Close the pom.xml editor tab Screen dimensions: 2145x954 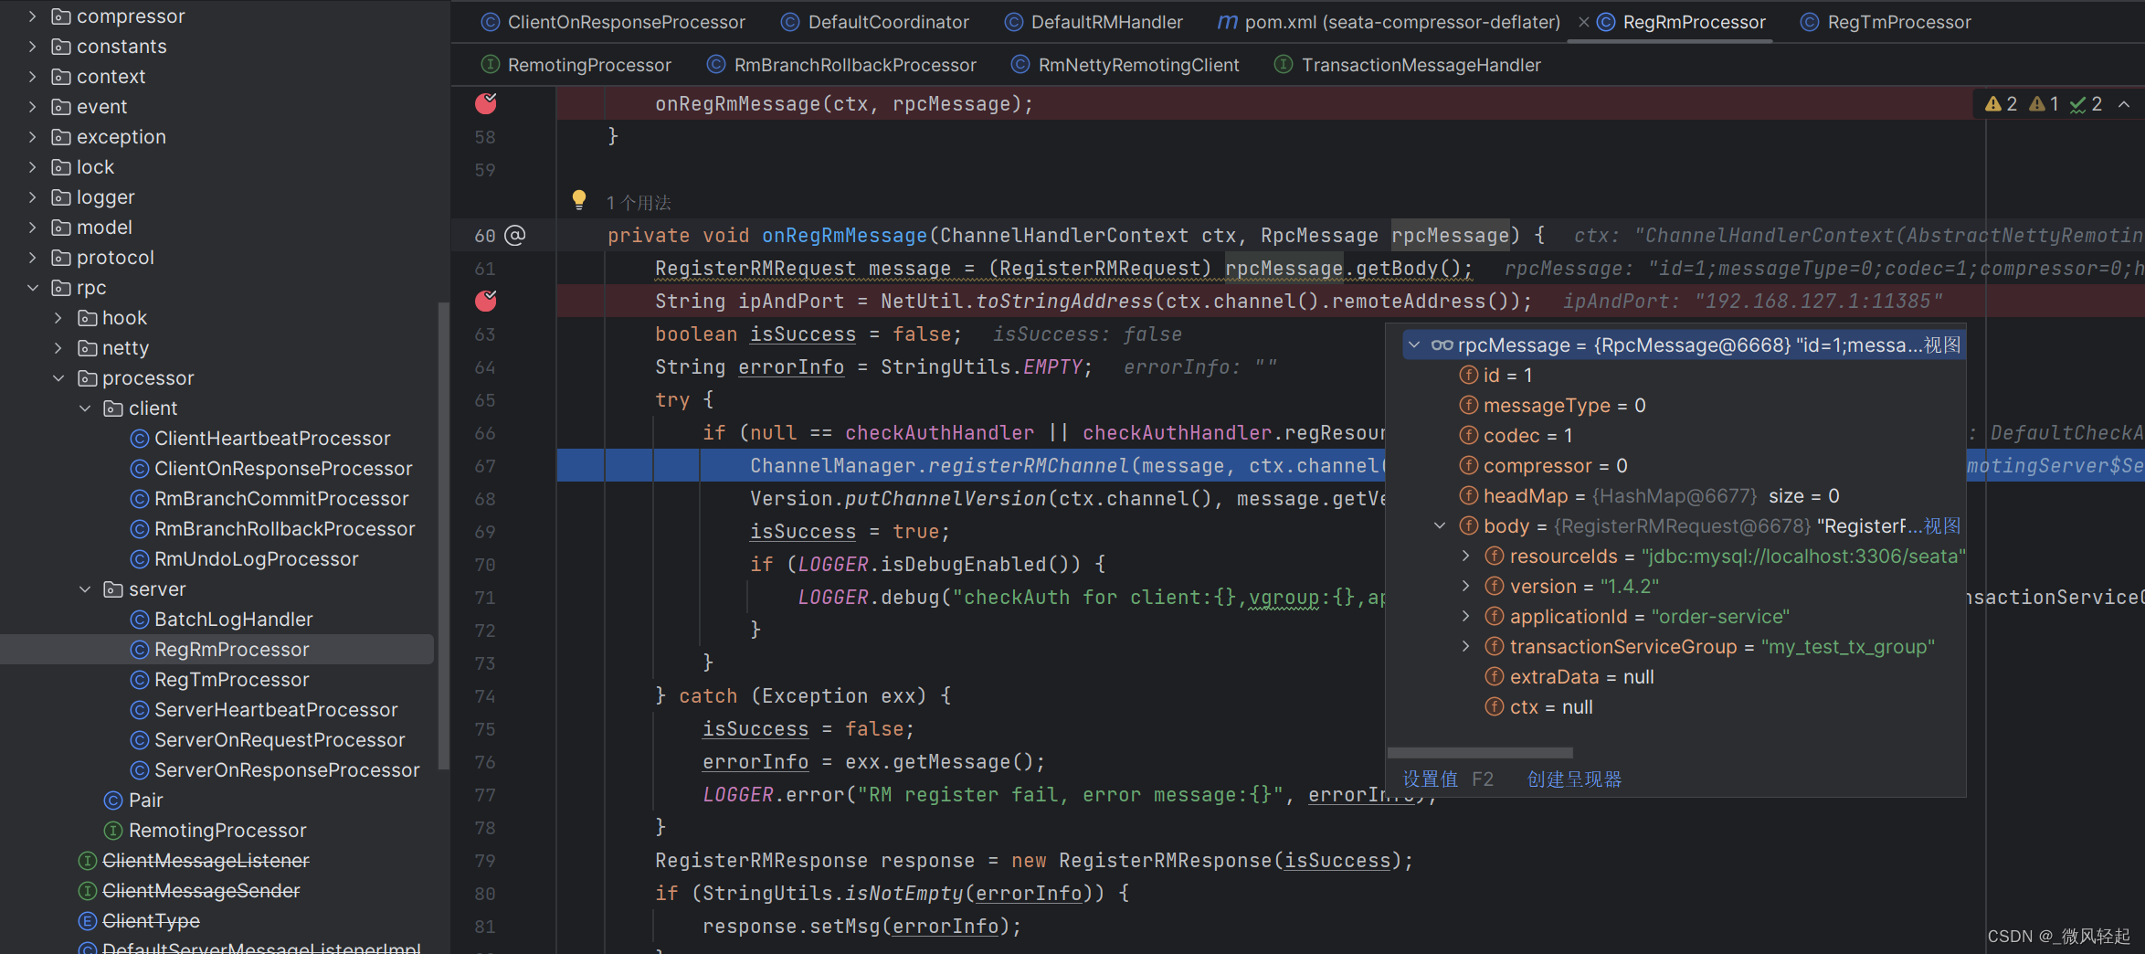[x=1583, y=22]
